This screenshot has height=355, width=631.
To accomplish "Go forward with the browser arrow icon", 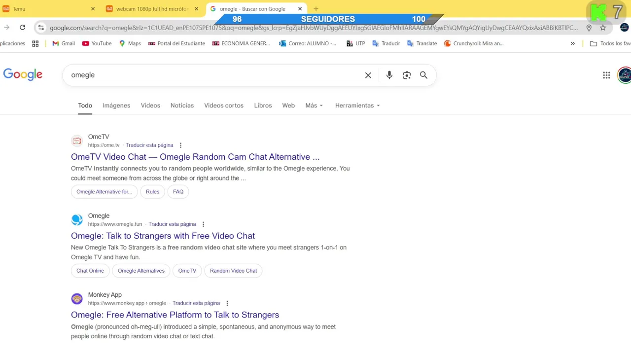I will pyautogui.click(x=6, y=28).
